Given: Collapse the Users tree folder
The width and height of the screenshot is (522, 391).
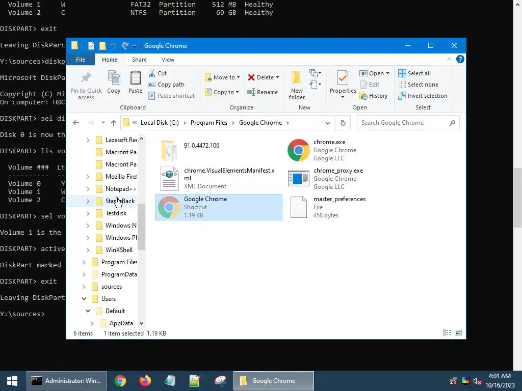Looking at the screenshot, I should pyautogui.click(x=84, y=298).
